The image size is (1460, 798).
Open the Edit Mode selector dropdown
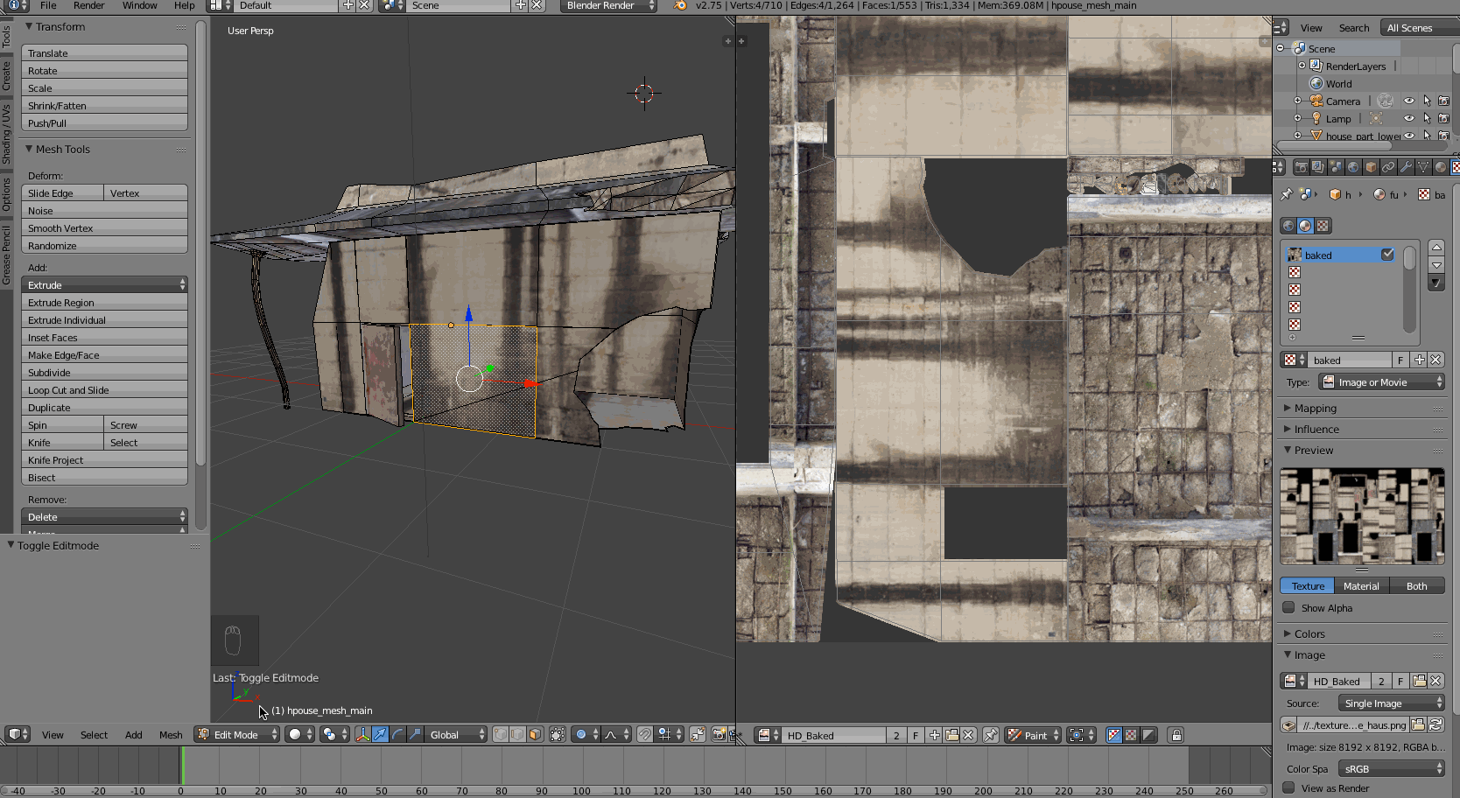pos(235,735)
